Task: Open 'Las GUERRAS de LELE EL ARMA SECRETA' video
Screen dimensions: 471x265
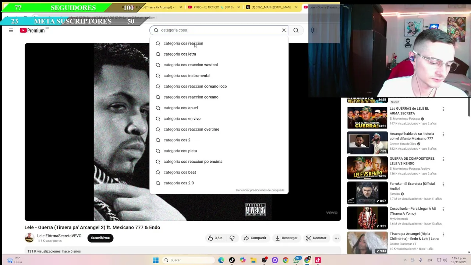Action: pyautogui.click(x=409, y=111)
